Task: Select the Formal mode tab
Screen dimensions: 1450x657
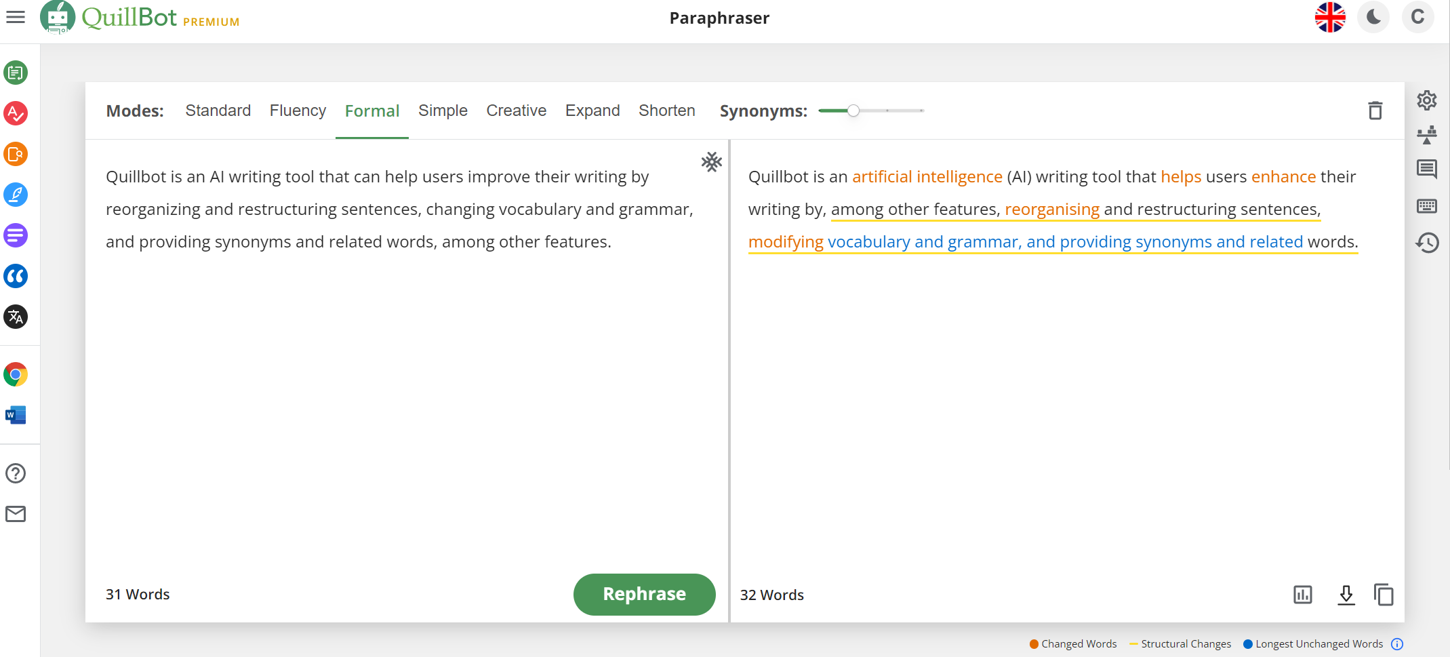Action: (372, 111)
